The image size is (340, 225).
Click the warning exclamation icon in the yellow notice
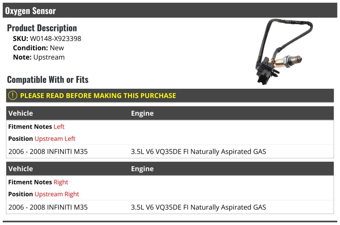tap(13, 96)
